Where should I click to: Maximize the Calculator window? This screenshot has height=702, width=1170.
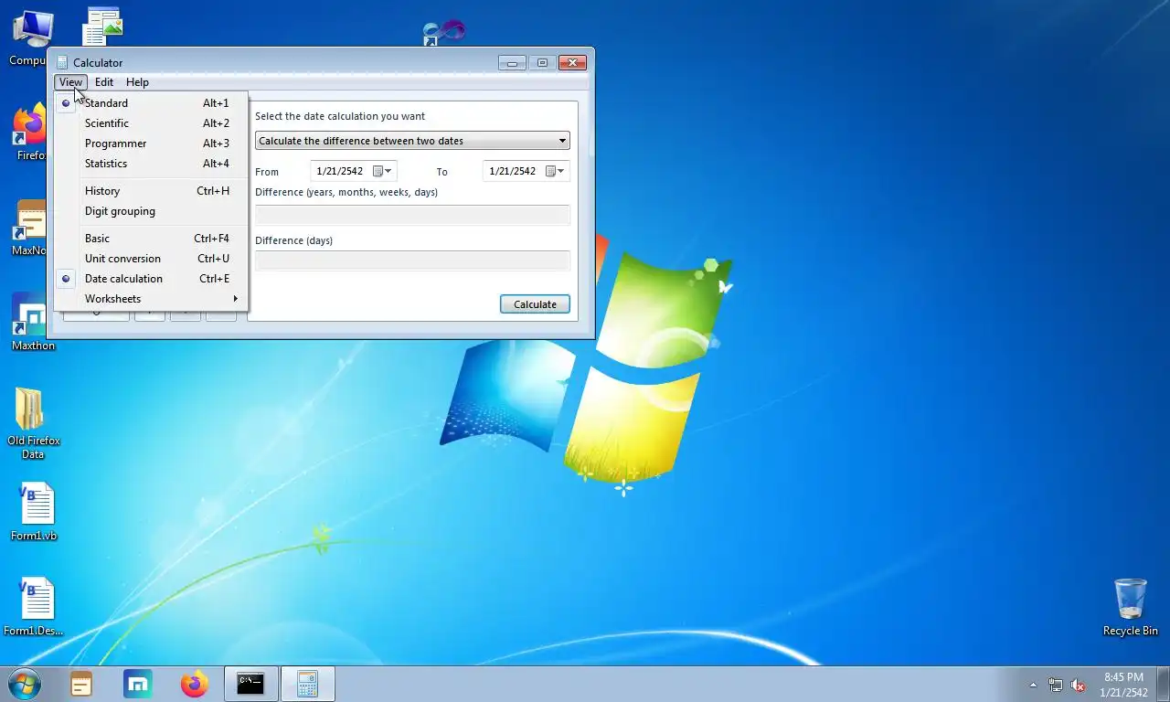[x=542, y=63]
